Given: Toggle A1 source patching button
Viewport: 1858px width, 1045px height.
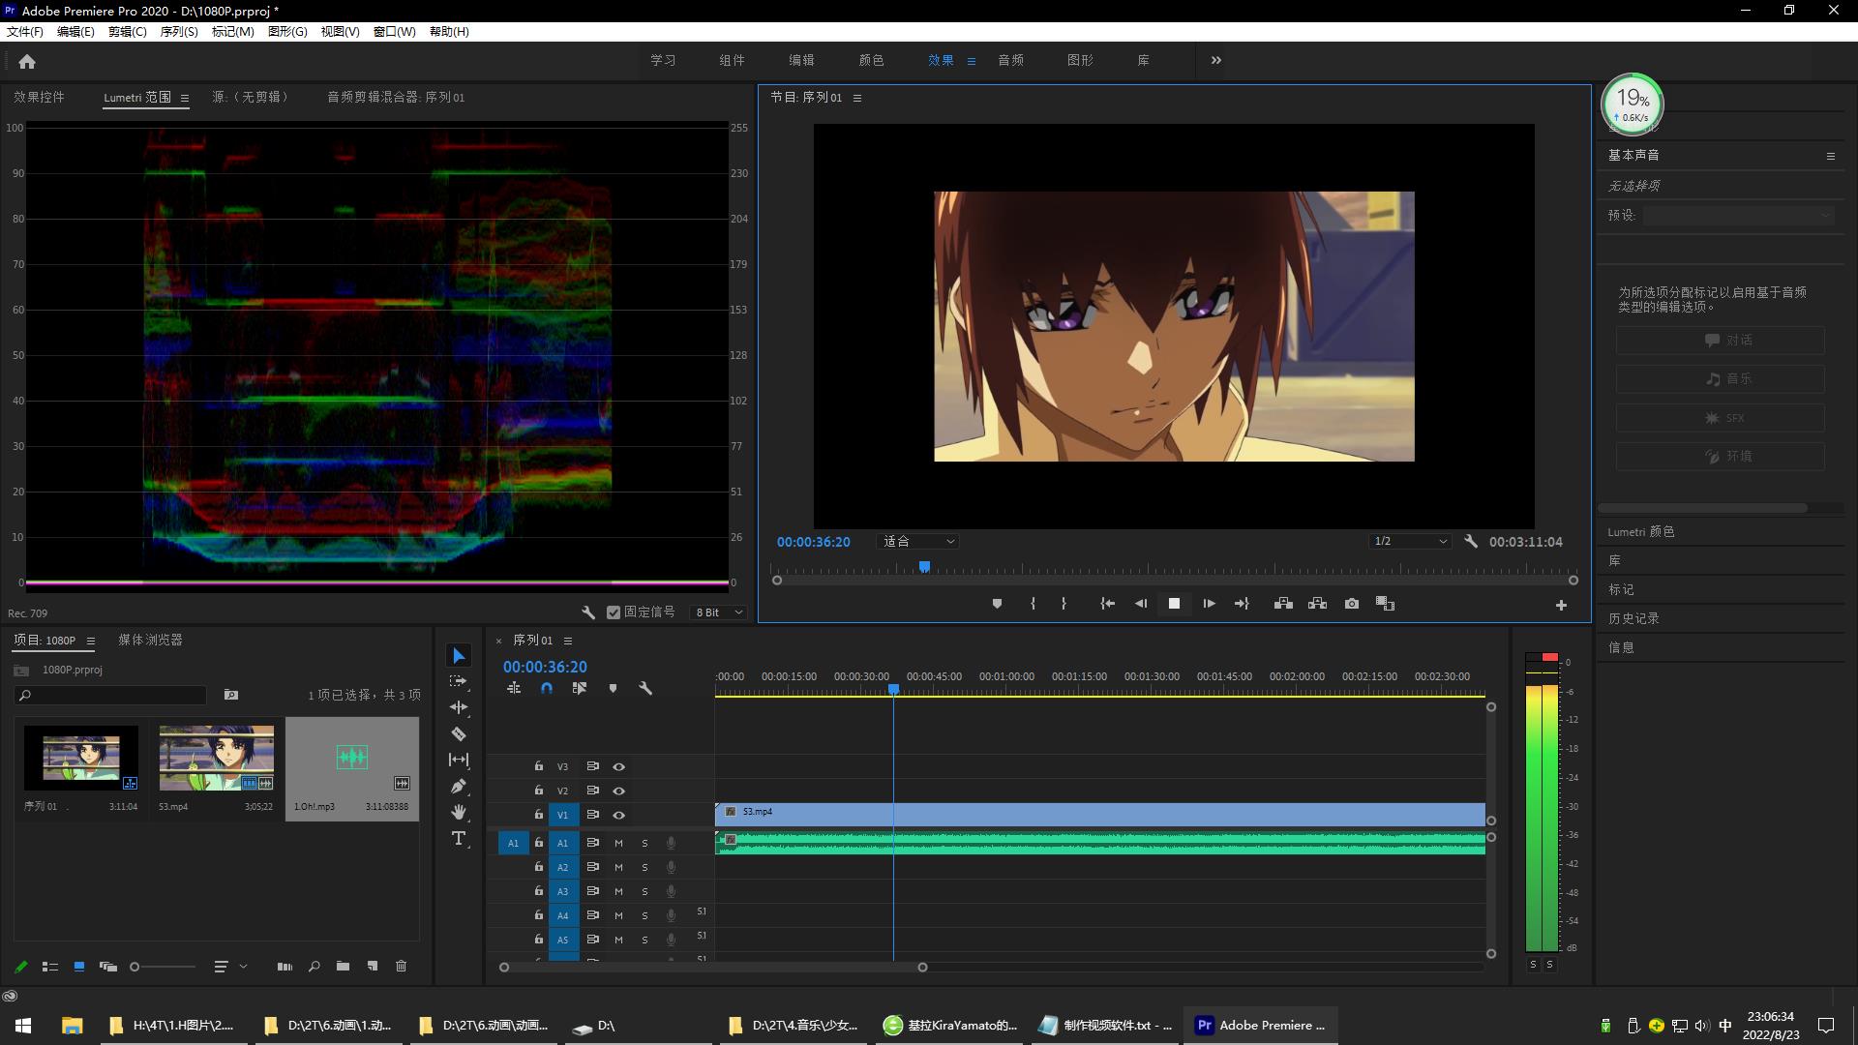Looking at the screenshot, I should pyautogui.click(x=513, y=843).
